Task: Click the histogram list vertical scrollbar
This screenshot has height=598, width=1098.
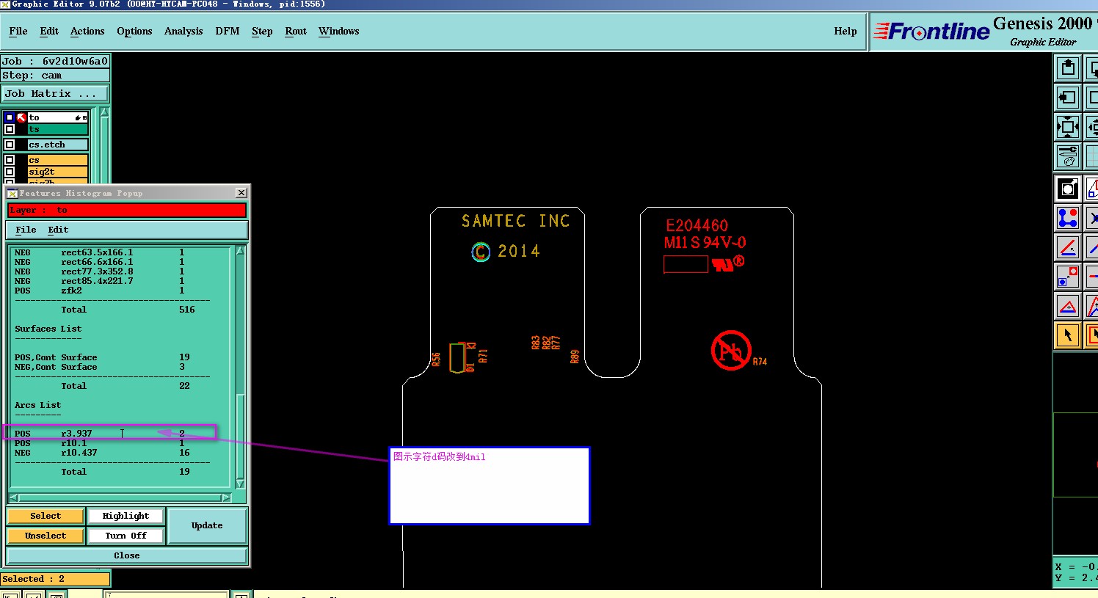Action: pyautogui.click(x=240, y=367)
